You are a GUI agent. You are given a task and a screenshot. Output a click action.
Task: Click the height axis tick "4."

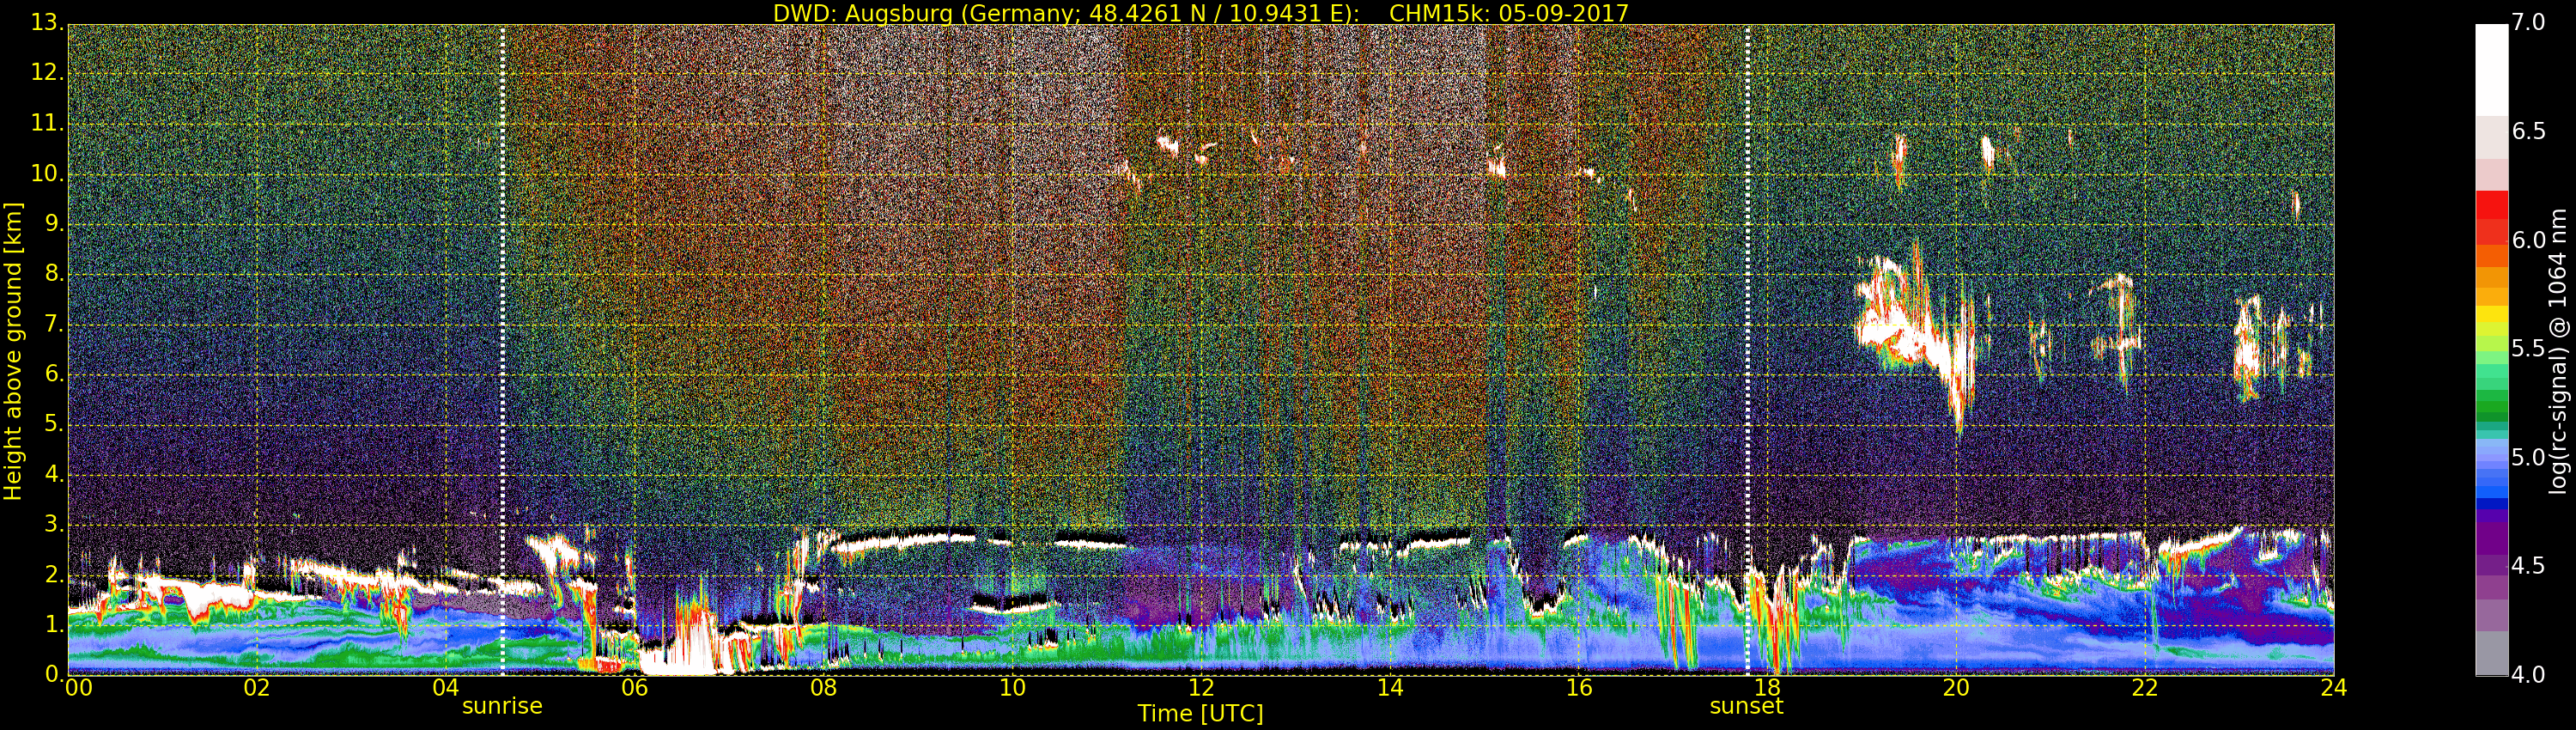click(x=53, y=474)
